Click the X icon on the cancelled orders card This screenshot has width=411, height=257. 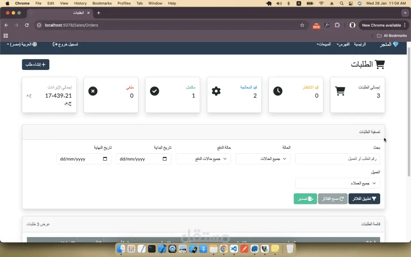(93, 90)
